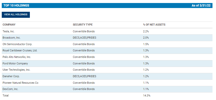Click Royal Caribbean Cruises, Ltd. entry
The height and width of the screenshot is (100, 216).
[20, 50]
